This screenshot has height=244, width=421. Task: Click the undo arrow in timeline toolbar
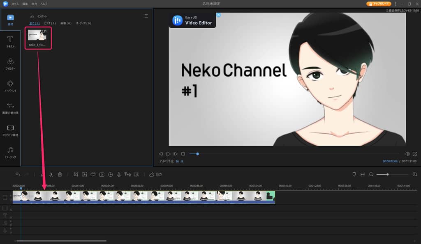pos(18,174)
